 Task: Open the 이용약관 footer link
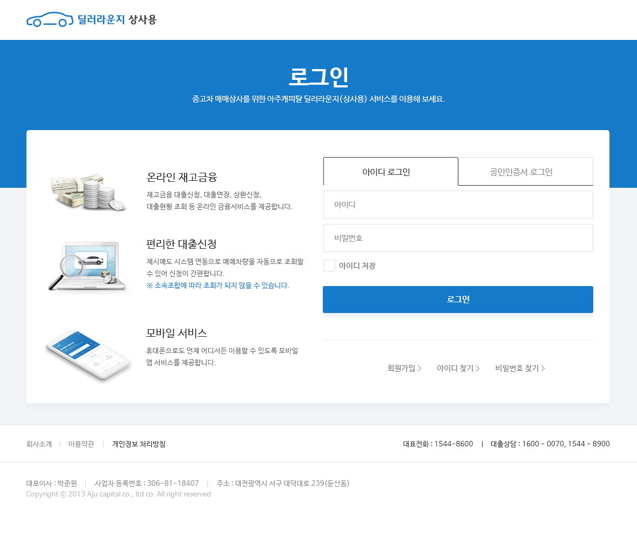coord(80,444)
